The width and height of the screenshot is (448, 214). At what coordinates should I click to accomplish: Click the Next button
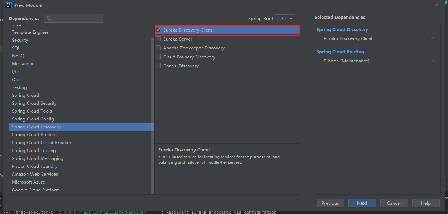(x=362, y=203)
